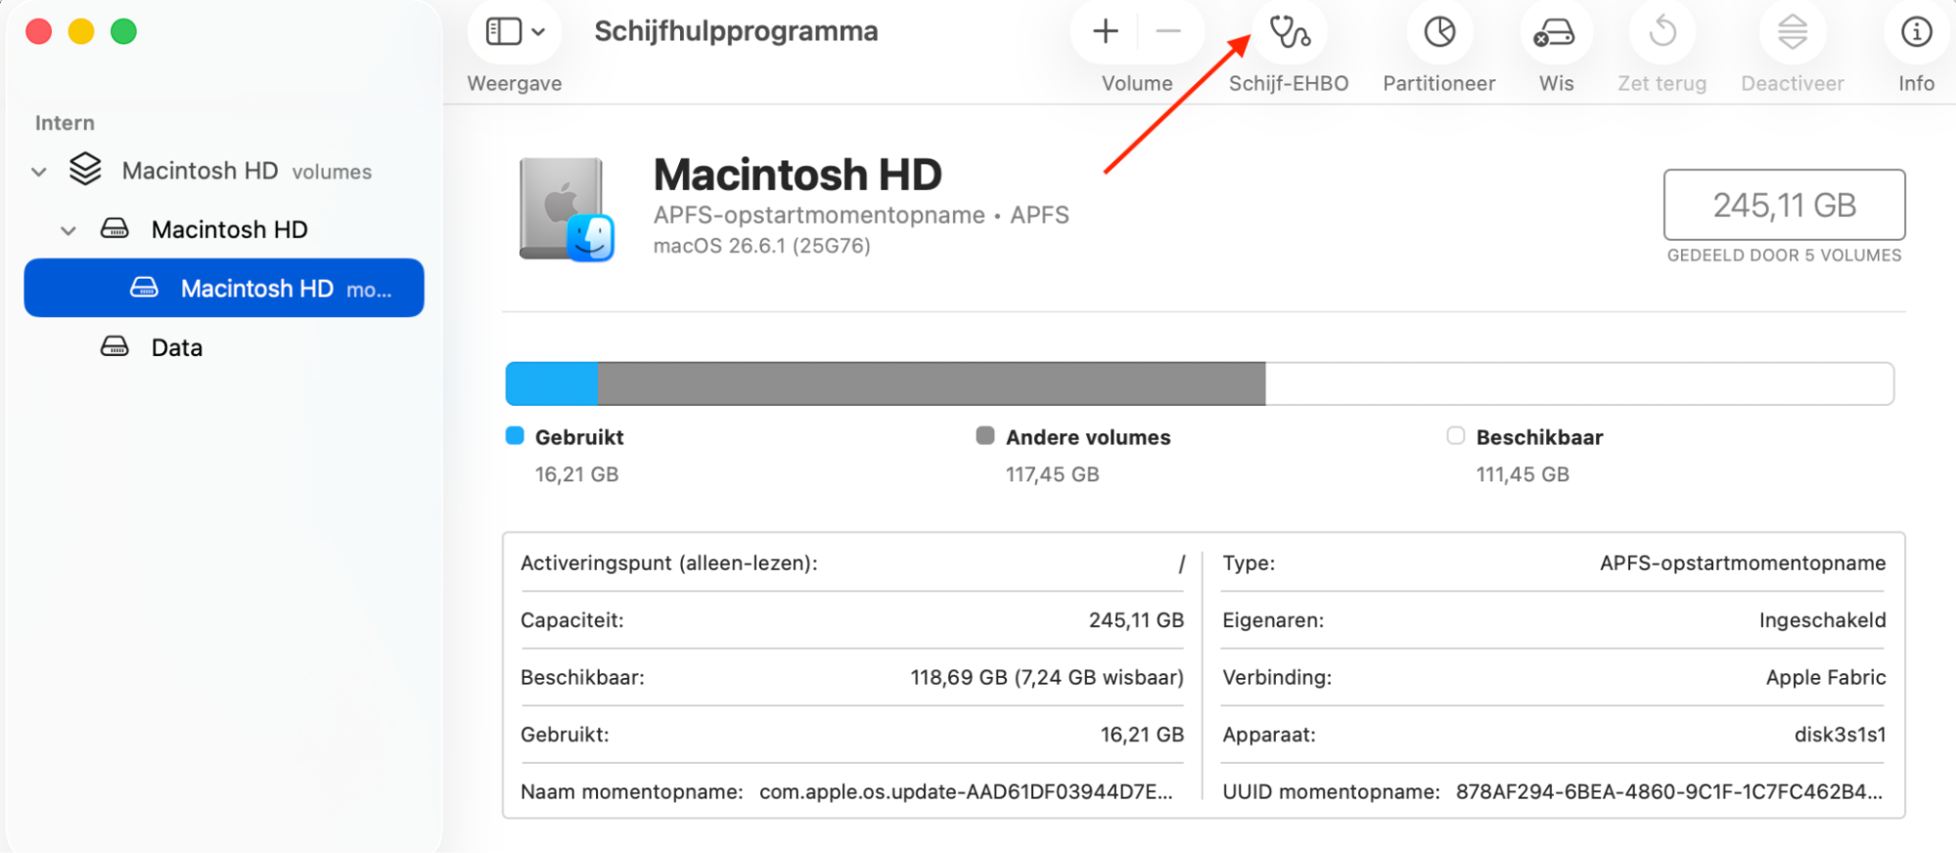Open the Partitioneer pie chart tool
Image resolution: width=1956 pixels, height=853 pixels.
tap(1439, 32)
